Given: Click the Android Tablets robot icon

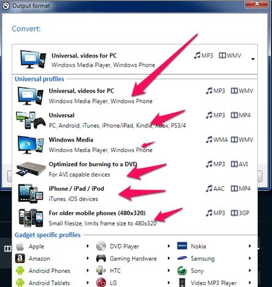Looking at the screenshot, I should click(x=20, y=283).
